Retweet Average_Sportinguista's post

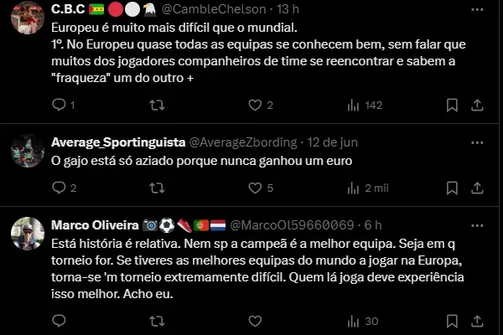[157, 188]
